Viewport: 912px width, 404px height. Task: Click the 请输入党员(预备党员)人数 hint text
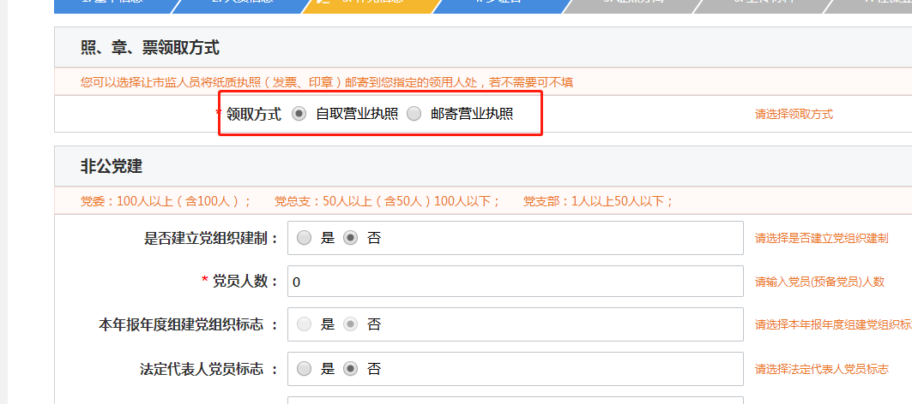click(x=819, y=282)
